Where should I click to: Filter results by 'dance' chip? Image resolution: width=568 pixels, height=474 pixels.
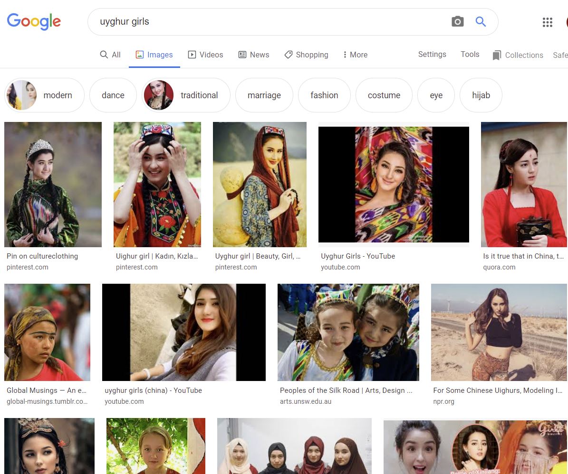113,95
